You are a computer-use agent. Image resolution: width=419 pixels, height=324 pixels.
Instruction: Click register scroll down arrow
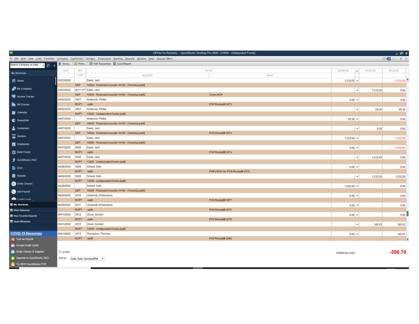tap(408, 239)
